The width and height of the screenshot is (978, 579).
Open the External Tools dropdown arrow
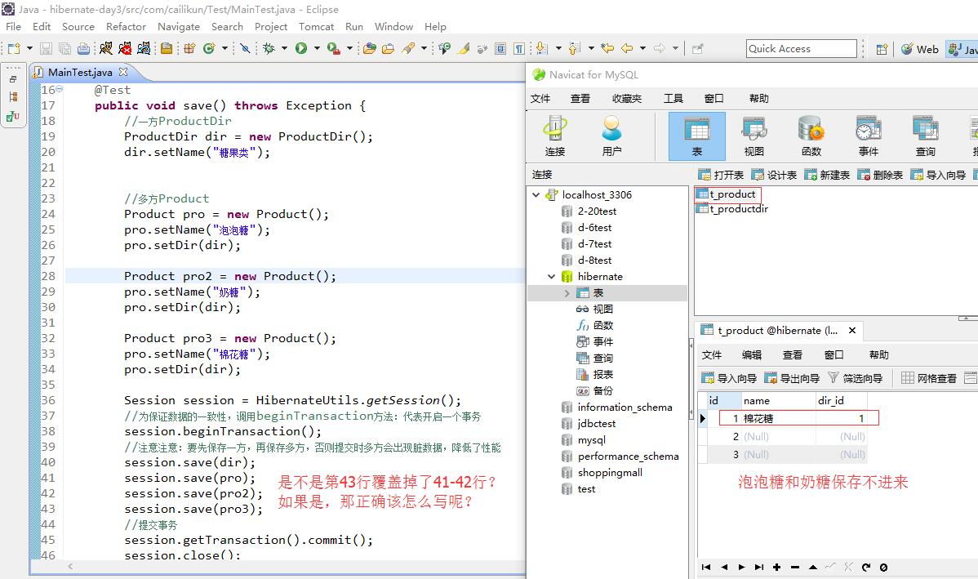point(349,48)
